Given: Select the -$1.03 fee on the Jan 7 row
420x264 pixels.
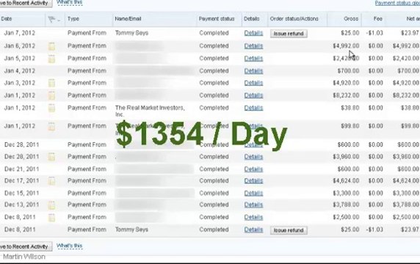Looking at the screenshot, I should (x=374, y=33).
